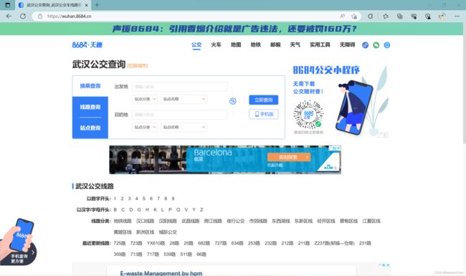Click the tab actions icon in the title bar
The image size is (466, 276).
coord(8,5)
